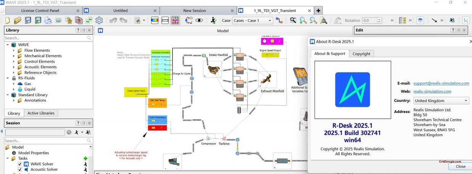
Task: Click the Save As floppy with arrow icon
Action: tap(38, 20)
